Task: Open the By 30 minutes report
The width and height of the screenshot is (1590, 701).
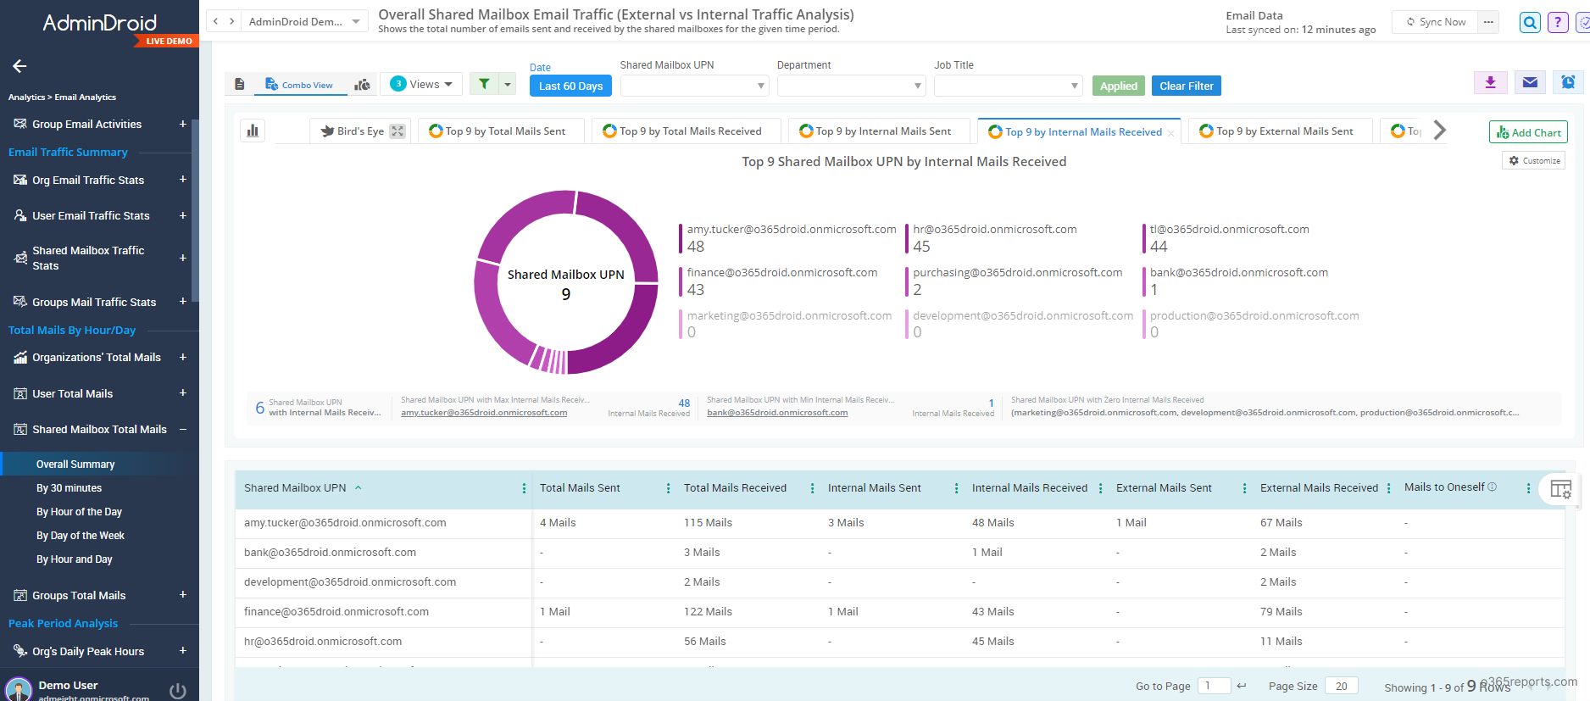Action: (x=69, y=488)
